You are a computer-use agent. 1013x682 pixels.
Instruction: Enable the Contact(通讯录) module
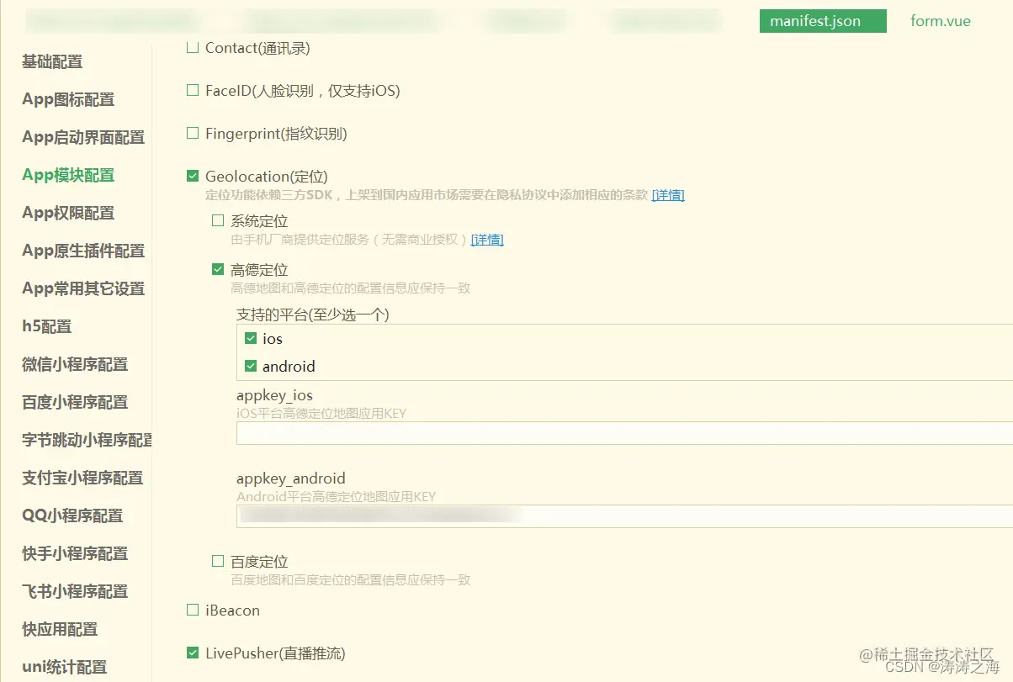pos(192,48)
